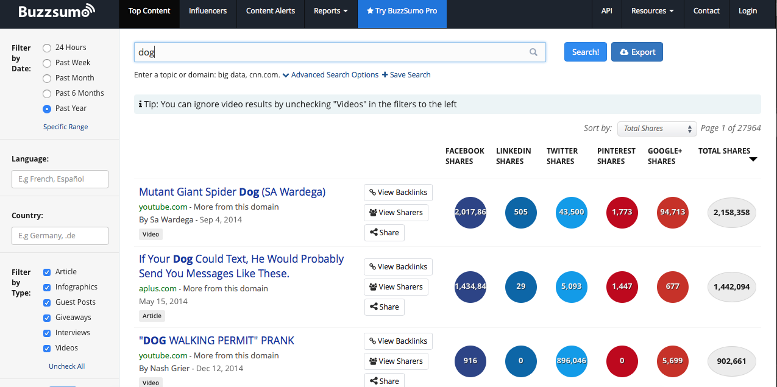Click the magnifier icon in search box
Screen dimensions: 777x387
(533, 52)
